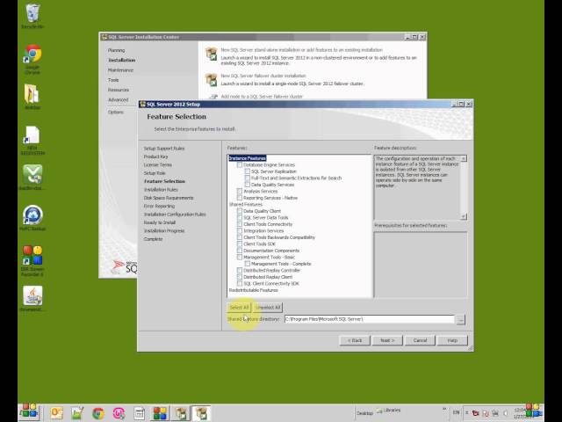Check SQL Server Data Tools feature
The height and width of the screenshot is (422, 562).
pyautogui.click(x=240, y=217)
